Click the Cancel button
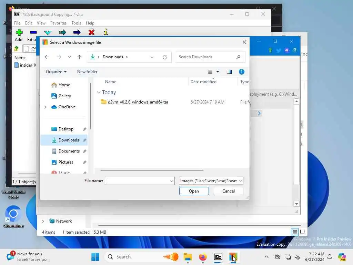The width and height of the screenshot is (353, 265). click(229, 191)
